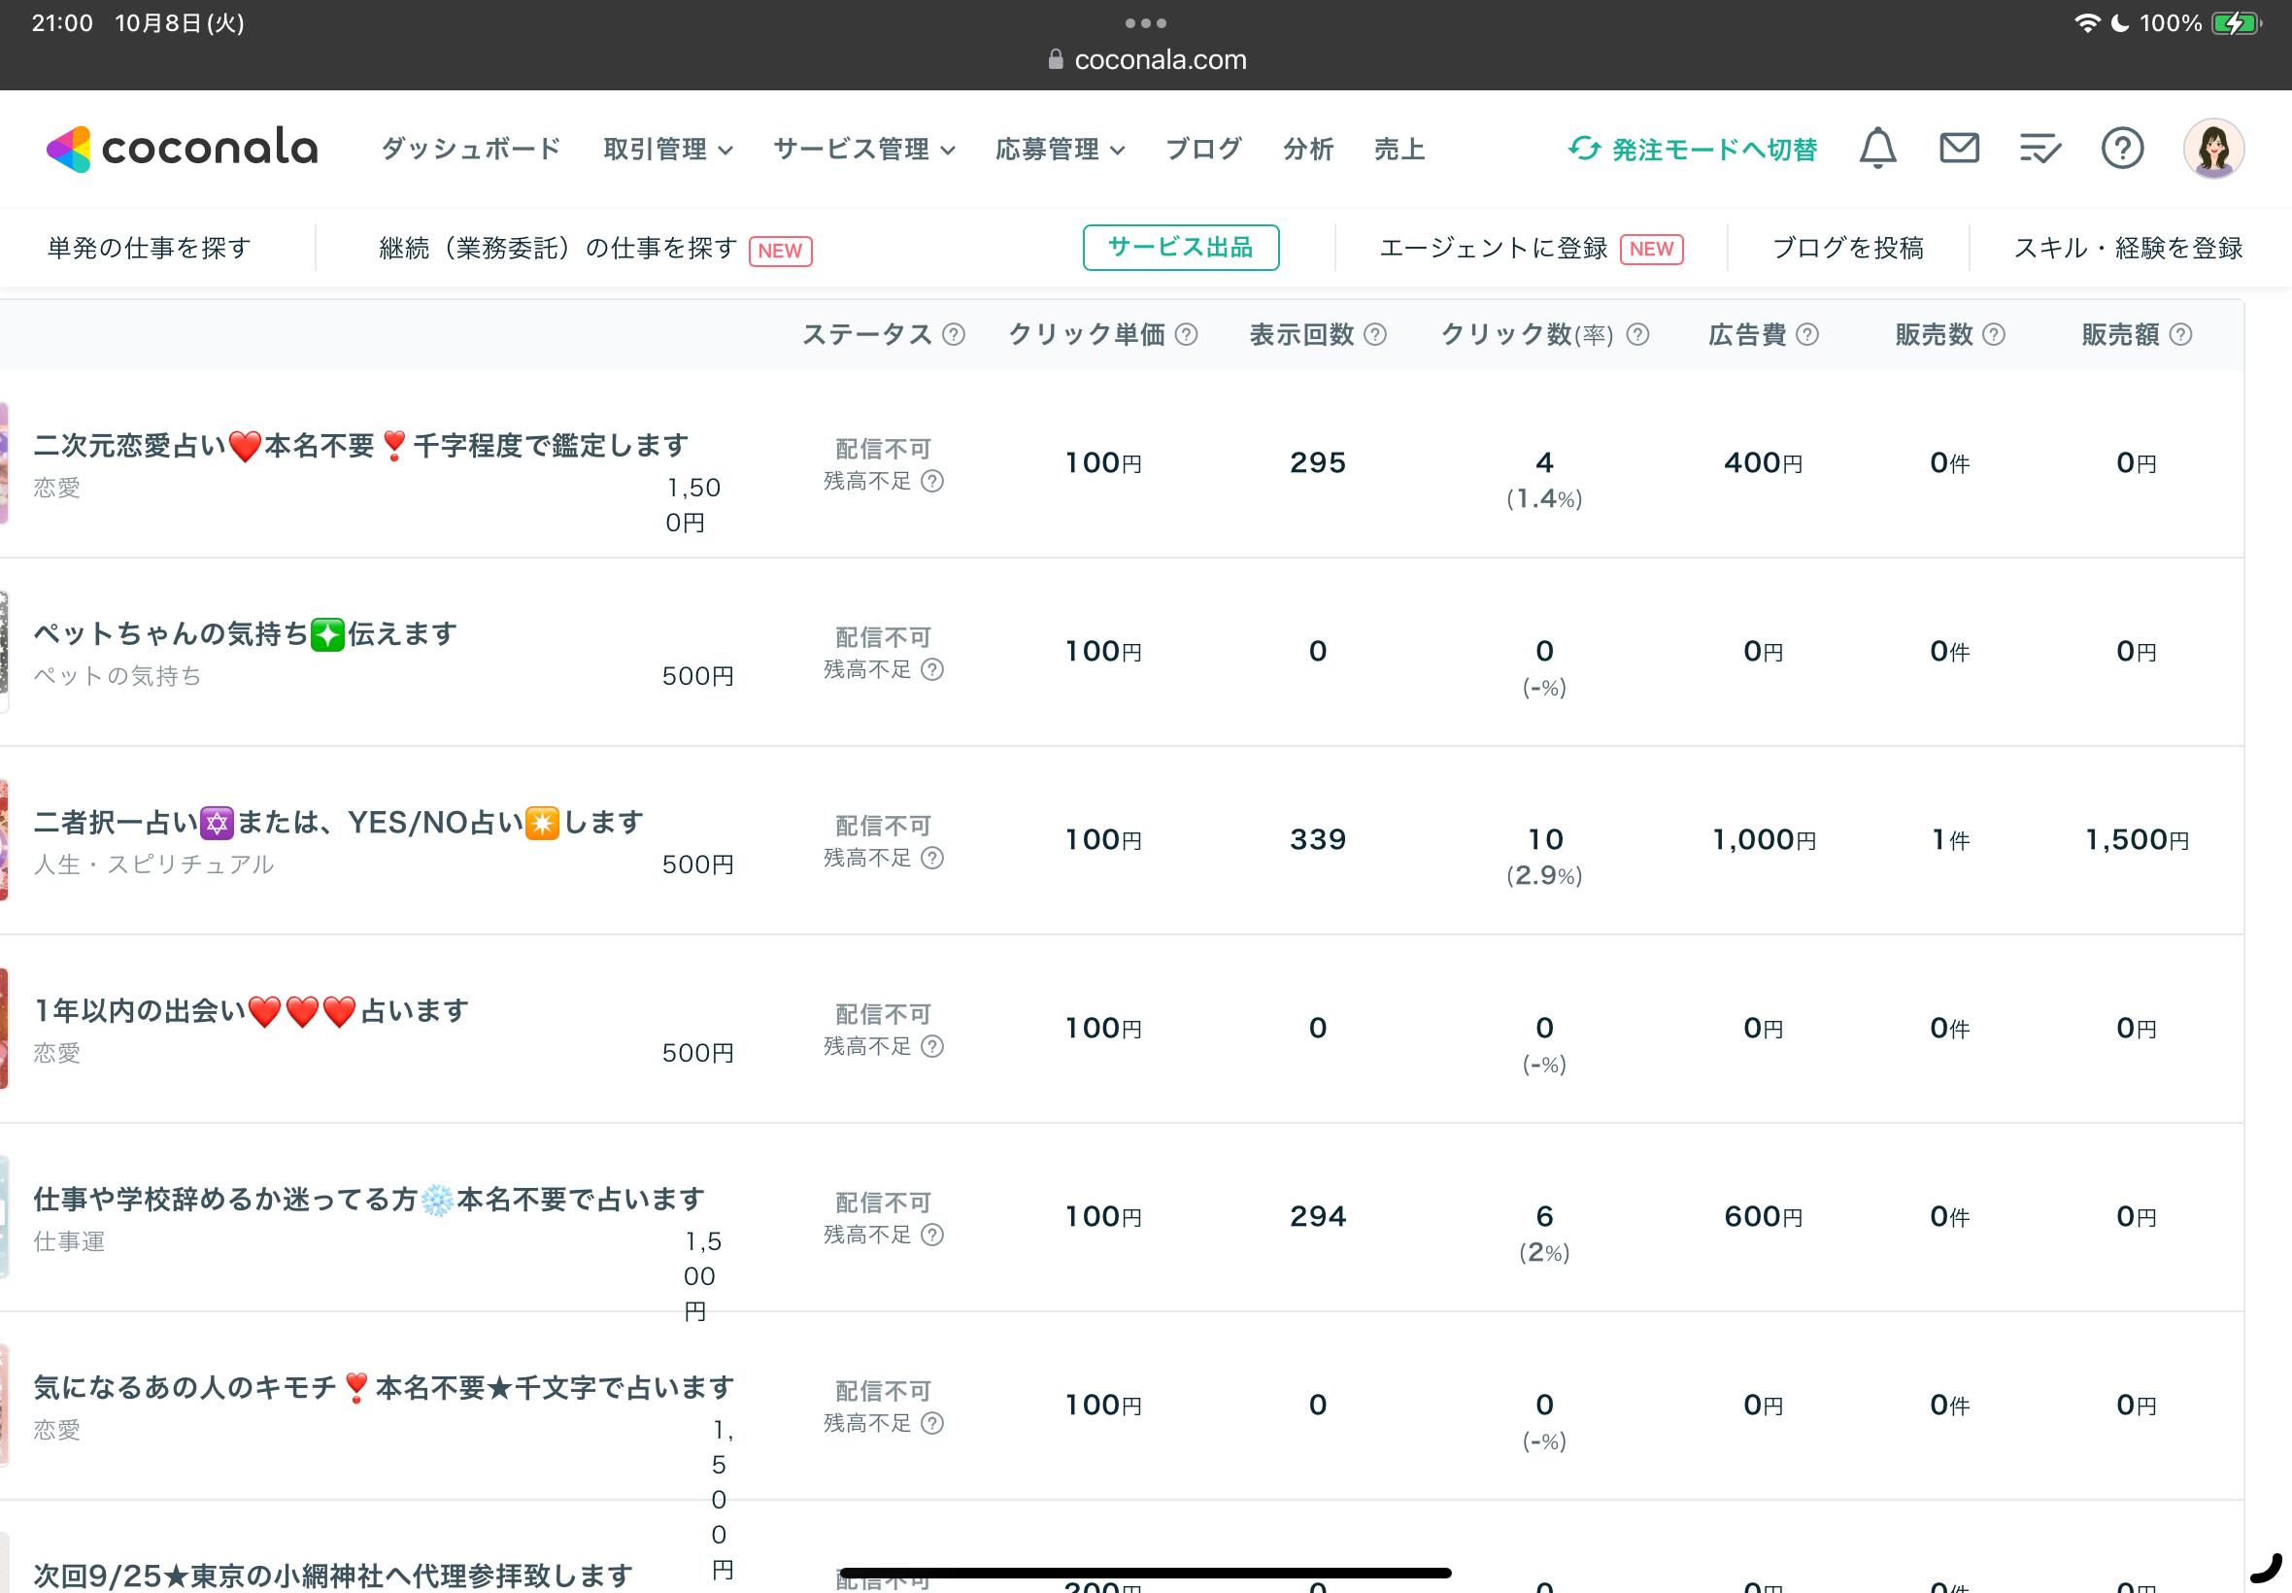Click 残高不足 help icon in 仕事や学校辞めるか row

tap(932, 1236)
